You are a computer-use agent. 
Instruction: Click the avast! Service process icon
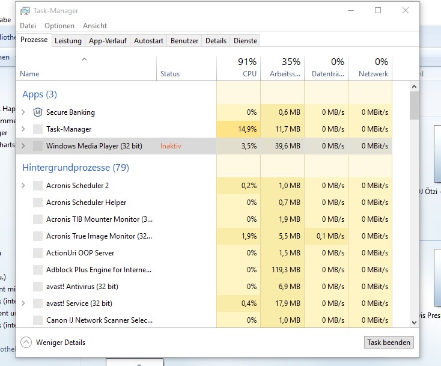pos(38,303)
